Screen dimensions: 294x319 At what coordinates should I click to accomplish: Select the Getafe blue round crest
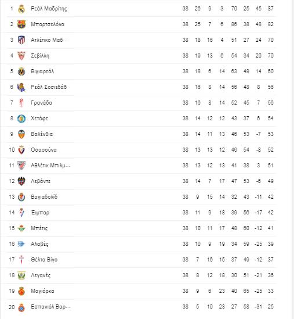tap(21, 119)
